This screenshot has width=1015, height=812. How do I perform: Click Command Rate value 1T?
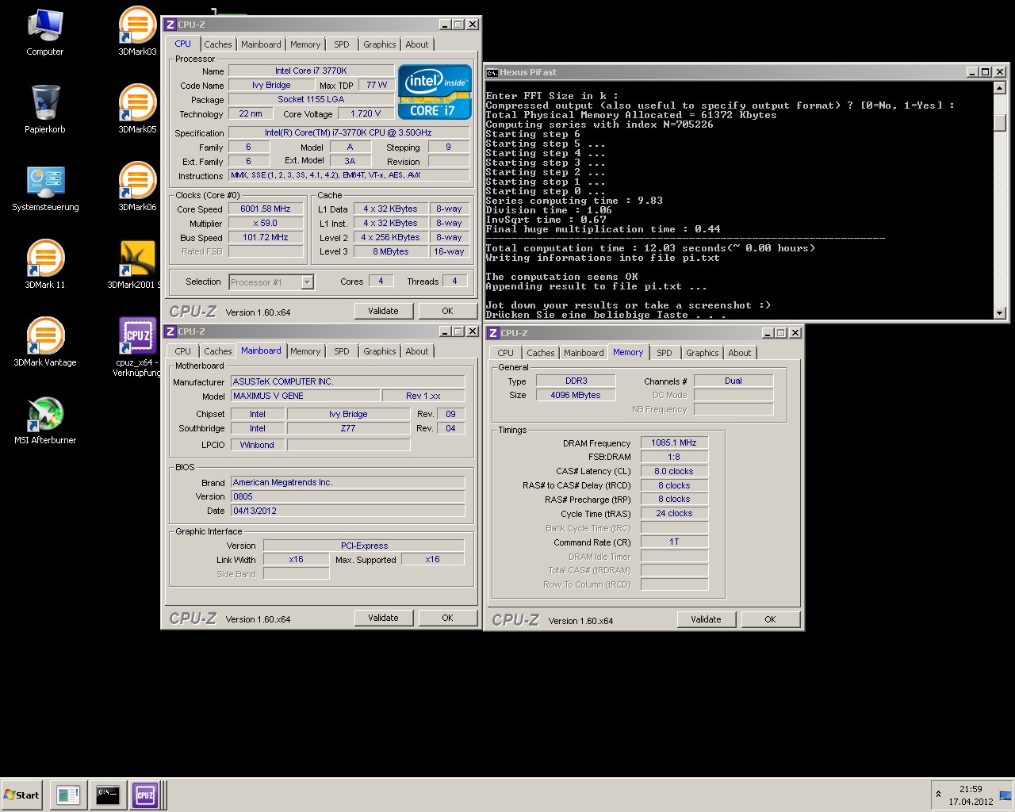pos(674,542)
